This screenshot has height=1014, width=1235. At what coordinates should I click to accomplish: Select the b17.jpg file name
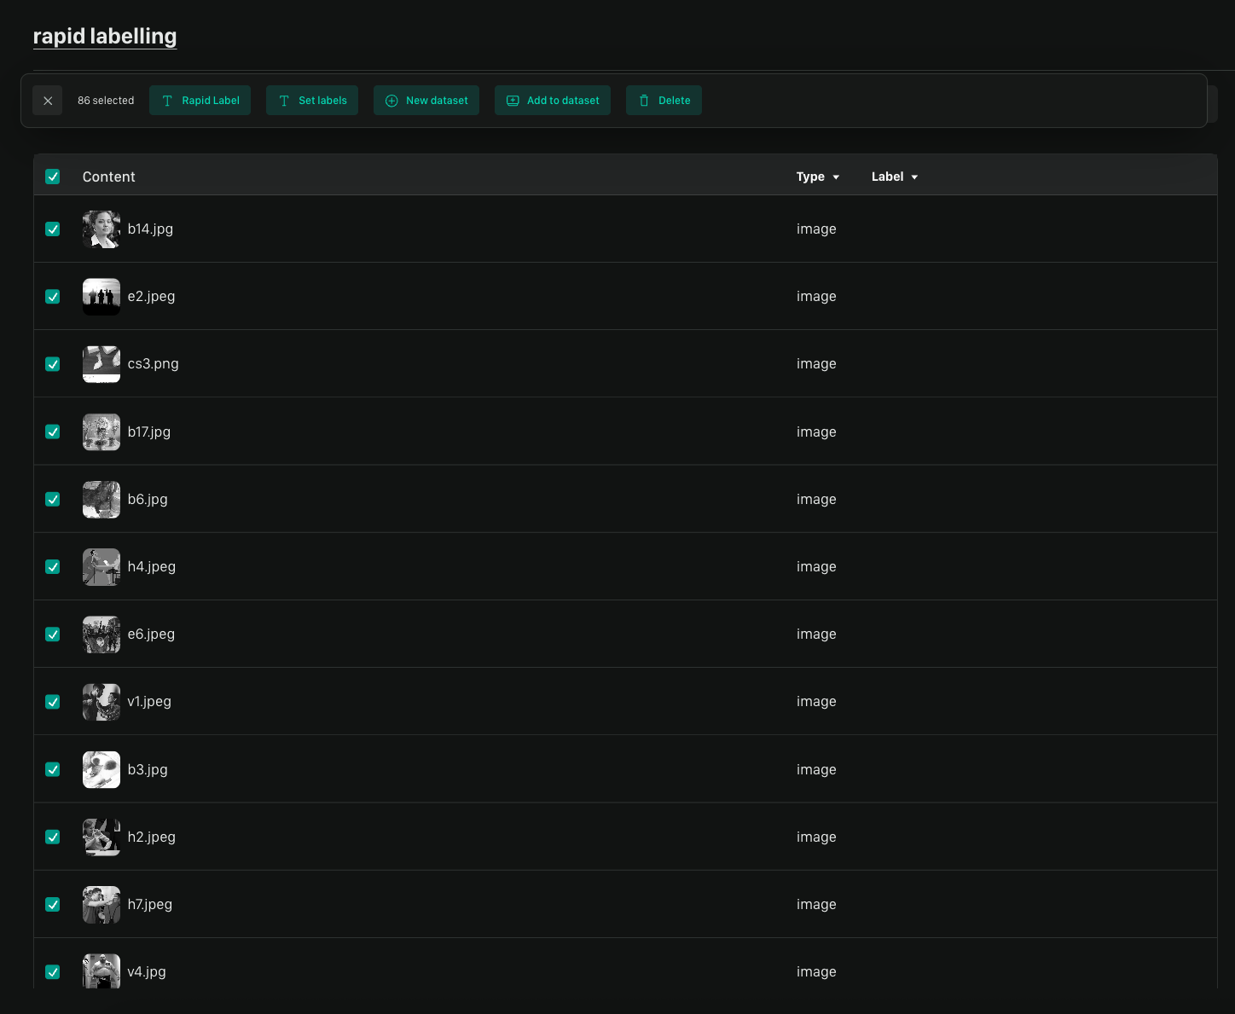(149, 432)
